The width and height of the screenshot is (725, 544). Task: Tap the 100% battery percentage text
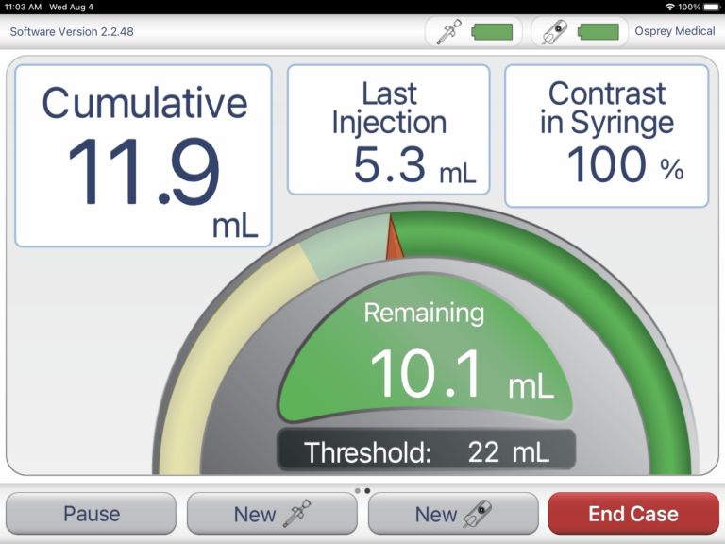[689, 7]
